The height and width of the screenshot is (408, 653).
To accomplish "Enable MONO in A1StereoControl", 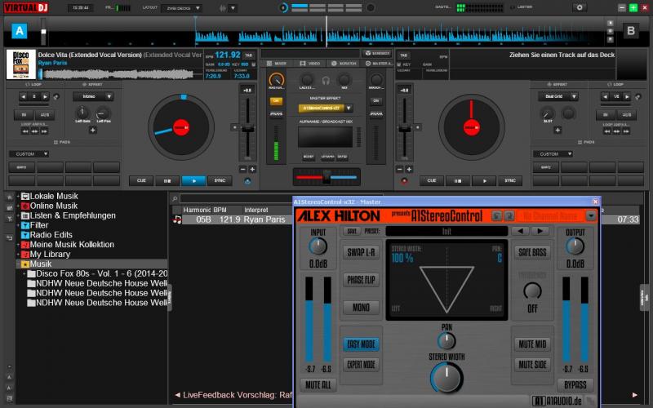I will coord(361,308).
